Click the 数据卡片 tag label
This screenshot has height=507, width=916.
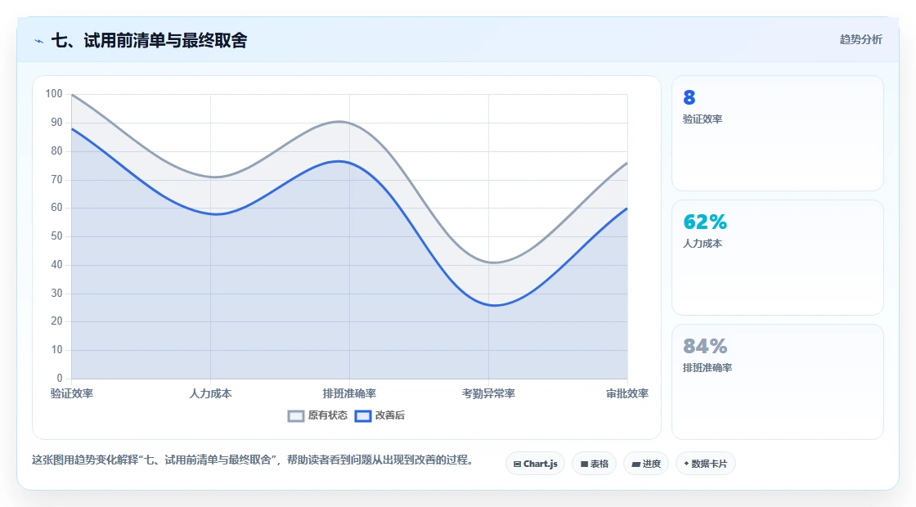coord(708,464)
